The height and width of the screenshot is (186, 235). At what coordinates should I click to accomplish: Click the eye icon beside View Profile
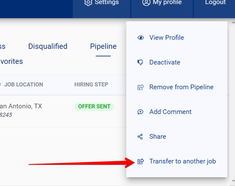141,38
